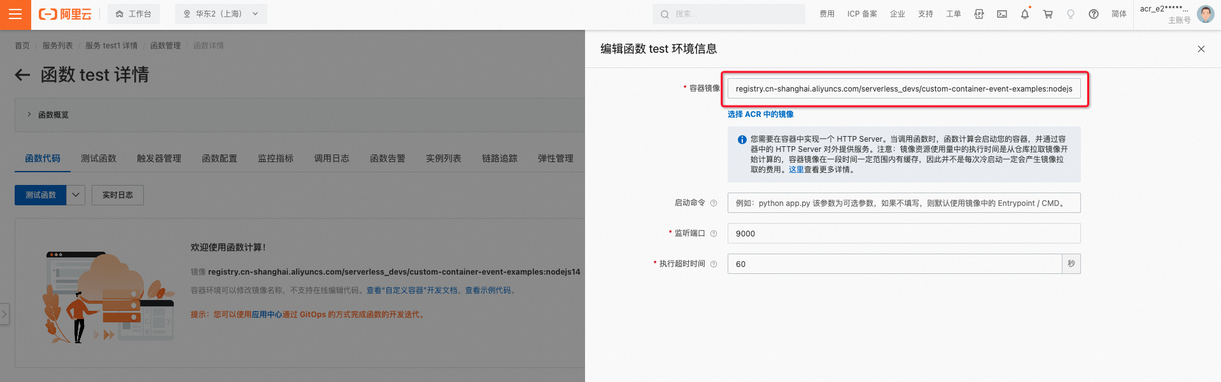Viewport: 1221px width, 382px height.
Task: Open the dropdown arrow beside 测试函数 button
Action: coord(76,195)
